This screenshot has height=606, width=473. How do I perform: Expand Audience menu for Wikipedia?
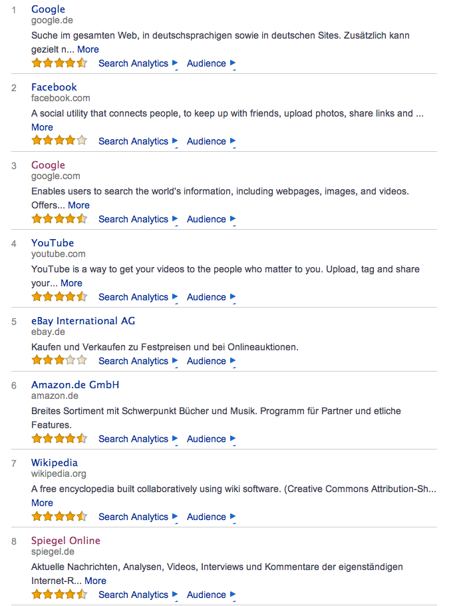click(211, 517)
